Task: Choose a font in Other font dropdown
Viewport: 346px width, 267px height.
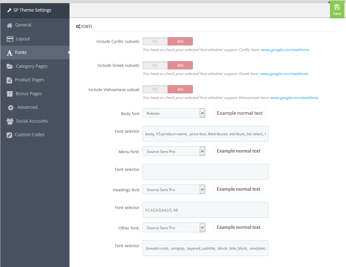Action: coord(174,228)
